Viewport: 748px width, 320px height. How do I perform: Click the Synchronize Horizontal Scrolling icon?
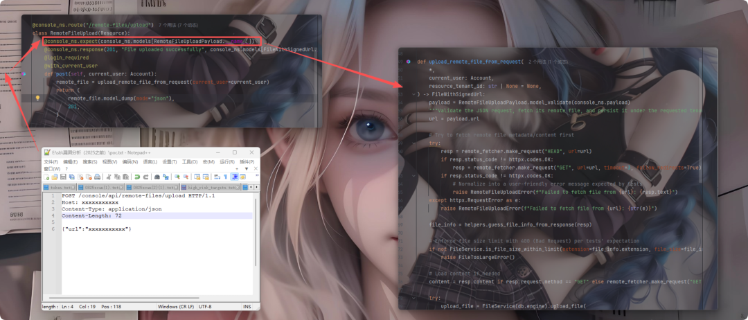pos(206,177)
